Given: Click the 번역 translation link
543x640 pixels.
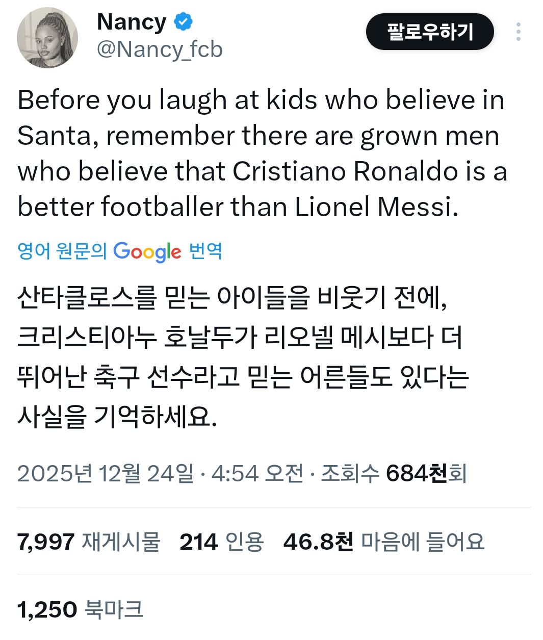Looking at the screenshot, I should tap(205, 251).
